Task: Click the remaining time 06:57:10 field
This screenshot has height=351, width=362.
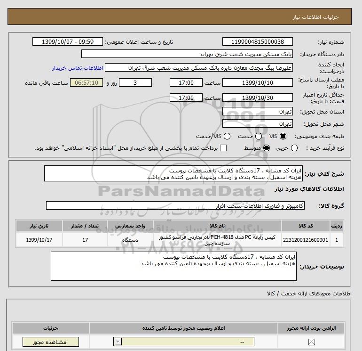Action: pos(87,82)
